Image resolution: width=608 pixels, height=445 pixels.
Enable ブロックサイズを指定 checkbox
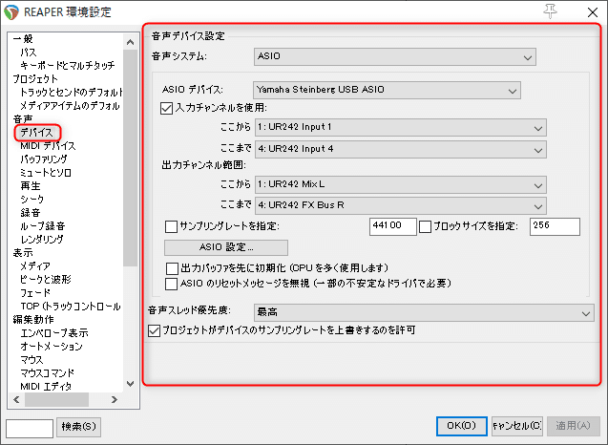[x=425, y=226]
